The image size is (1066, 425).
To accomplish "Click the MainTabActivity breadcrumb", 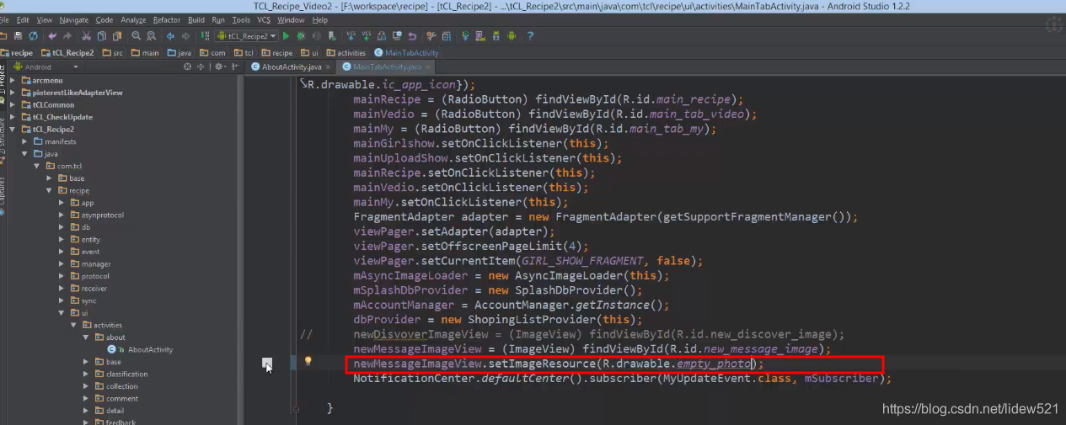I will pyautogui.click(x=407, y=53).
